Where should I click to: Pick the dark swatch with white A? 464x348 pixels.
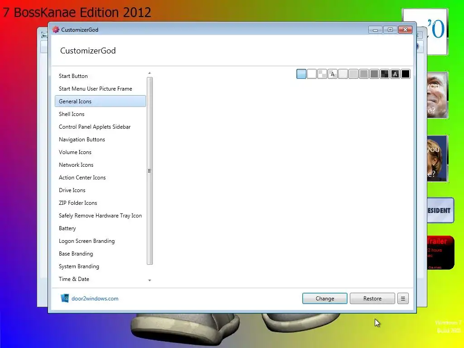pos(395,74)
